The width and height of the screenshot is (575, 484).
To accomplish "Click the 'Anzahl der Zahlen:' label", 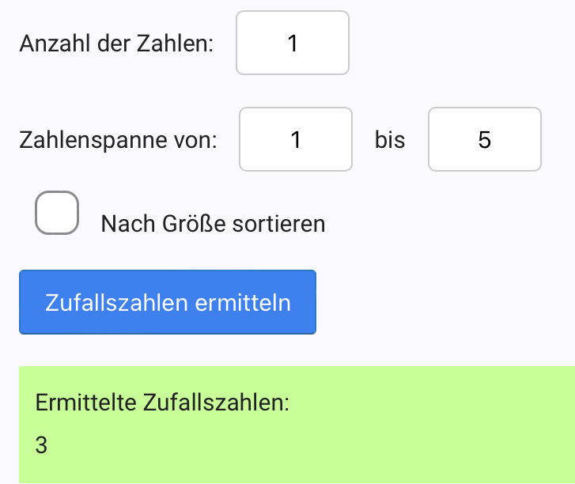I will [116, 43].
